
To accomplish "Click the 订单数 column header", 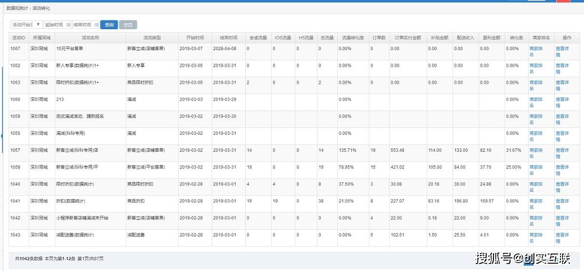I will pos(379,37).
